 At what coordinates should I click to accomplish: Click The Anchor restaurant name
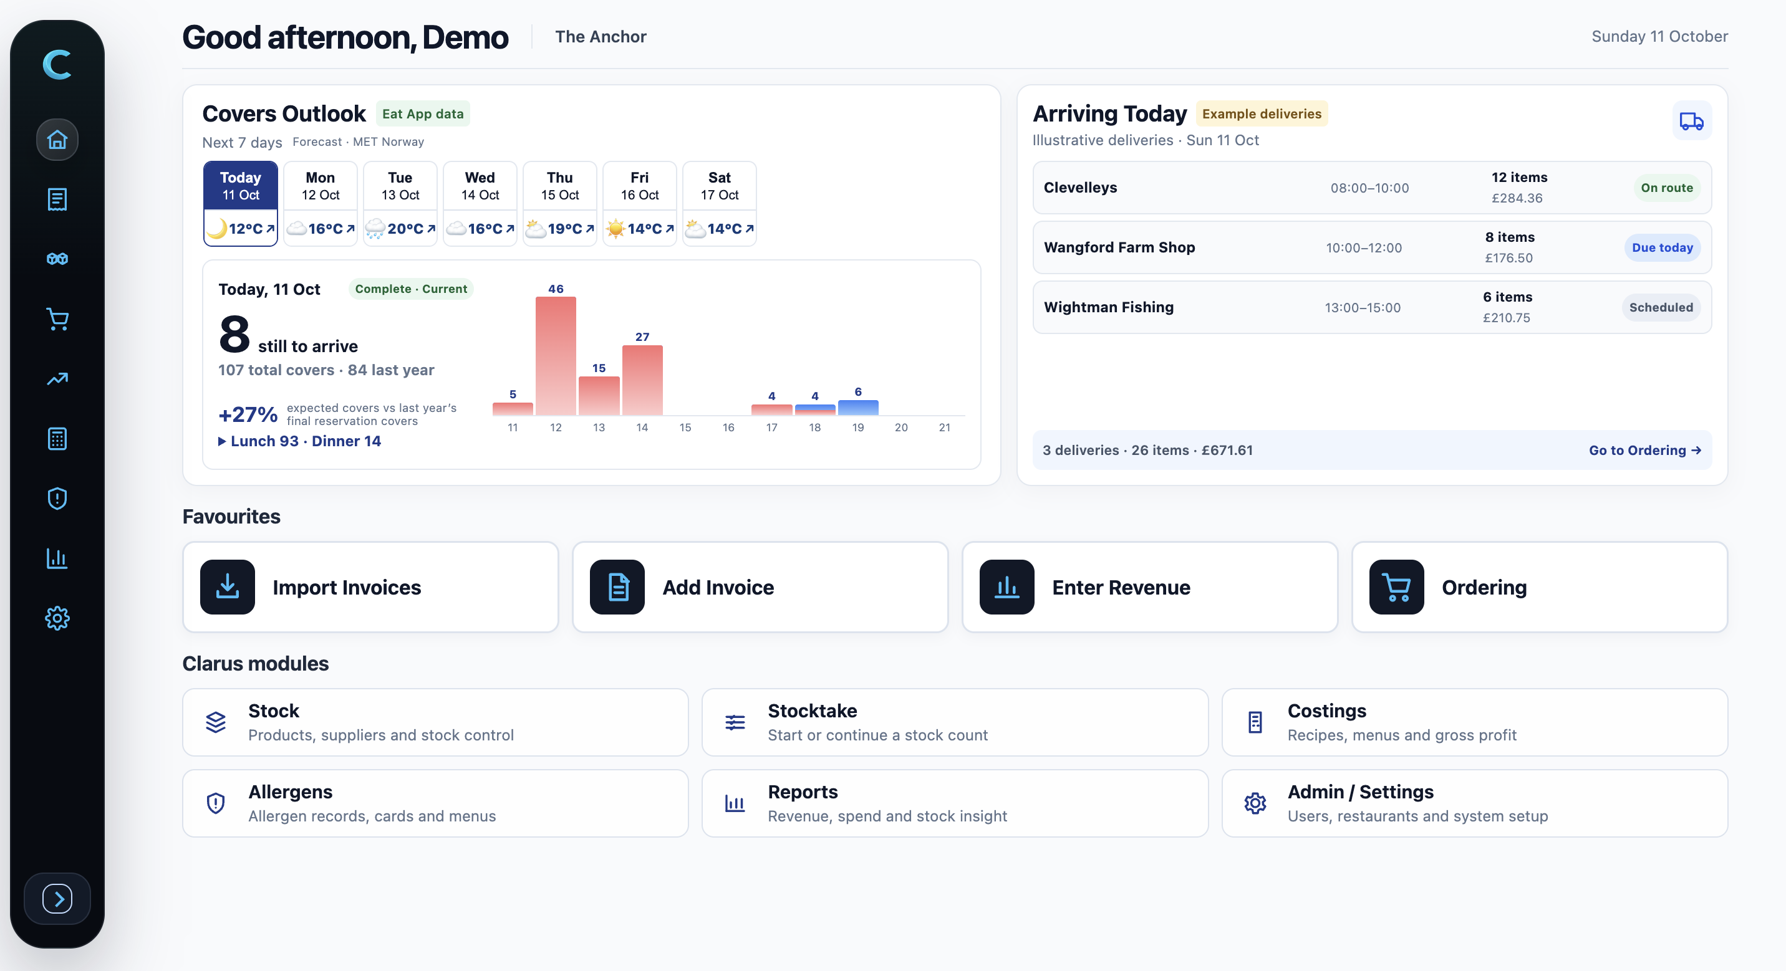tap(601, 37)
